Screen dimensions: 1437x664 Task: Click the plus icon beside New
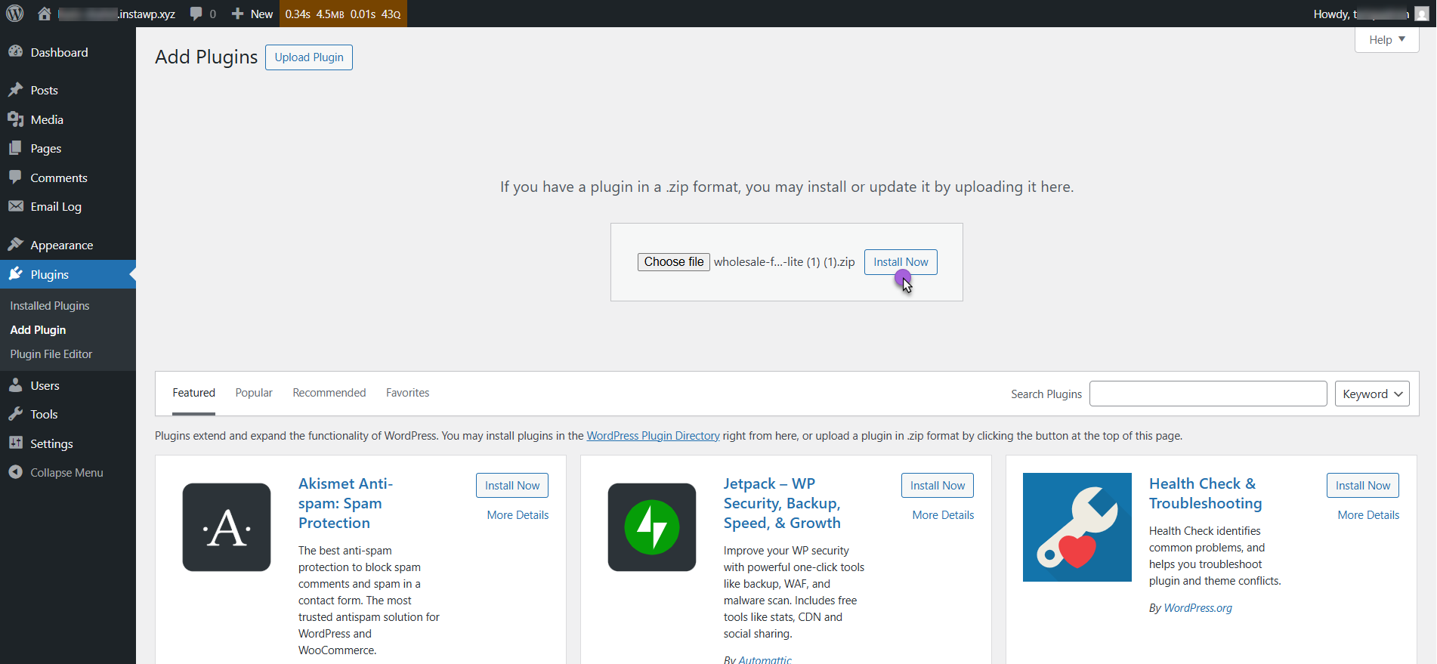pyautogui.click(x=237, y=14)
